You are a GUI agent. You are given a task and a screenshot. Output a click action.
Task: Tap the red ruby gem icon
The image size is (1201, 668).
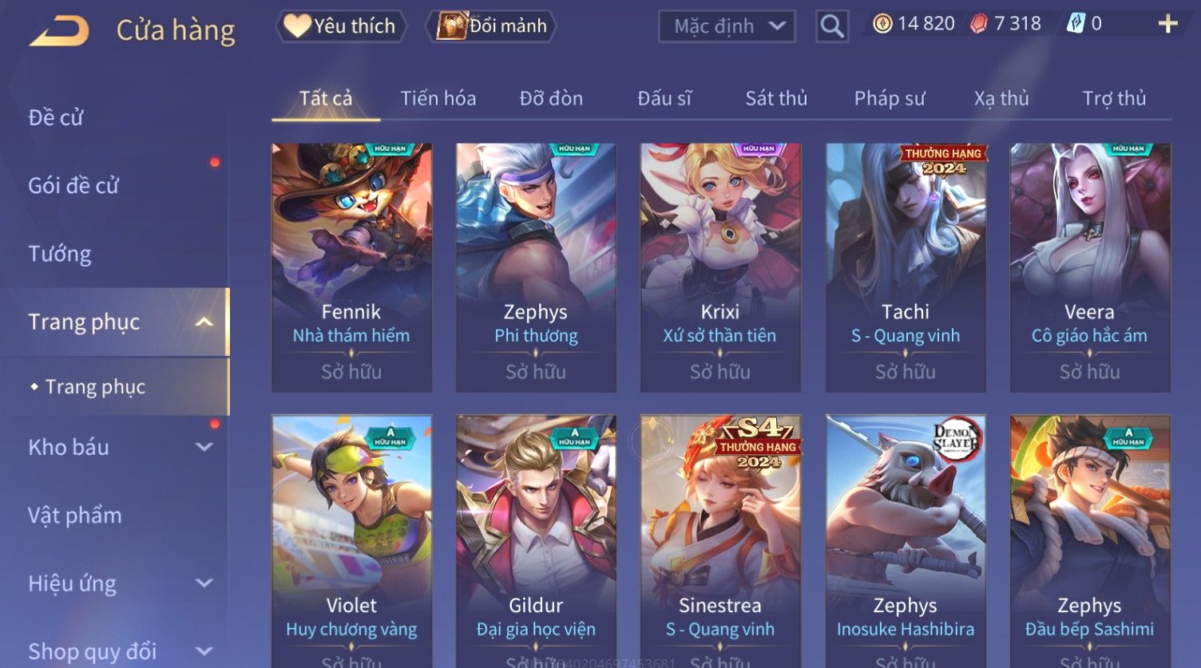979,24
